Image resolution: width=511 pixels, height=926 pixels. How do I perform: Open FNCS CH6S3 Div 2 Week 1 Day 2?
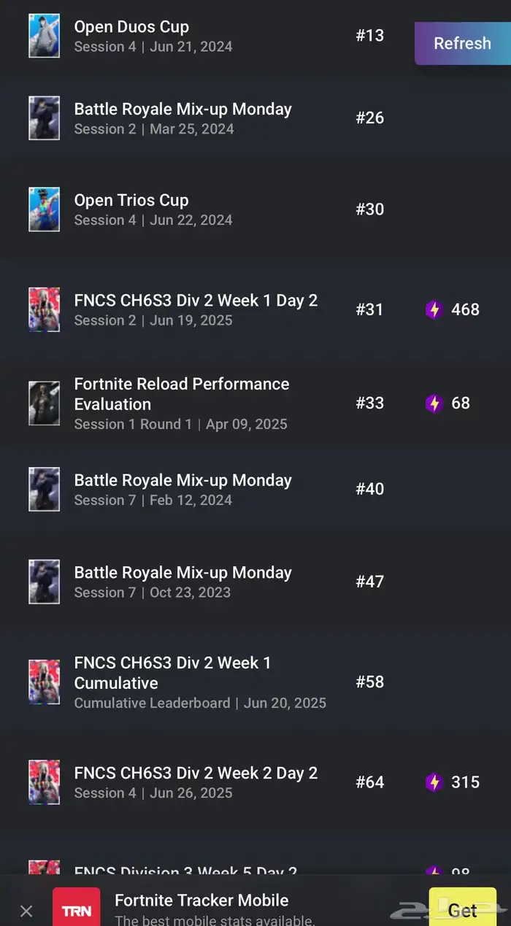coord(255,309)
